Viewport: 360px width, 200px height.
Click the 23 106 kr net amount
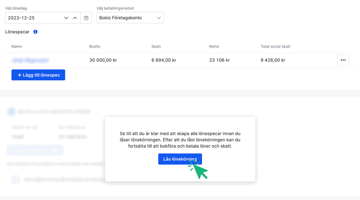[x=220, y=60]
